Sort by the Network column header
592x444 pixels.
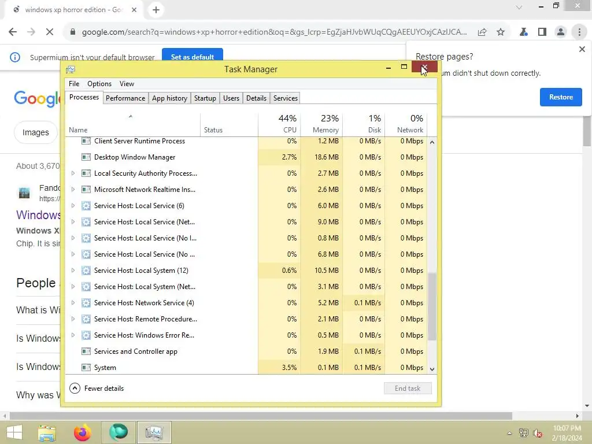(x=406, y=124)
